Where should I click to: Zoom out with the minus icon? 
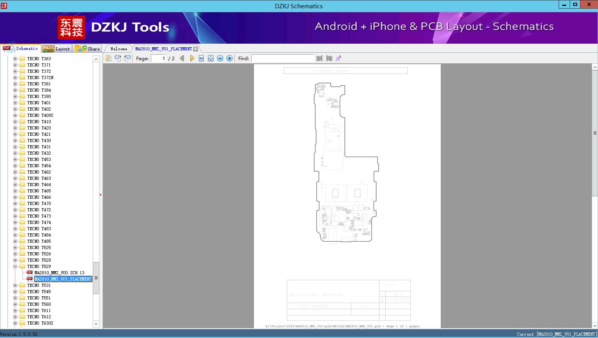pos(220,58)
